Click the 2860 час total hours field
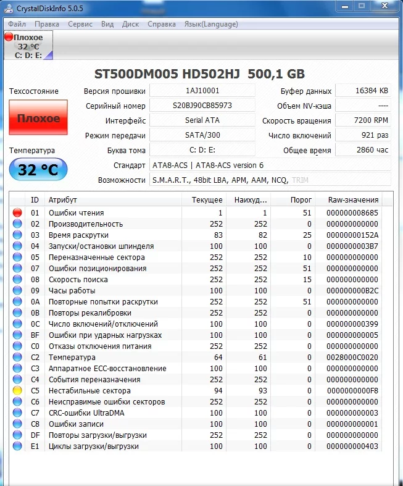The height and width of the screenshot is (486, 403). click(x=363, y=150)
